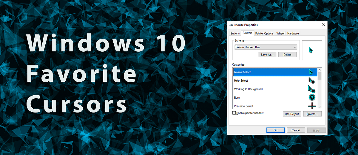Click the mouse icon in Mouse Properties title bar
The height and width of the screenshot is (155, 358).
tap(231, 25)
